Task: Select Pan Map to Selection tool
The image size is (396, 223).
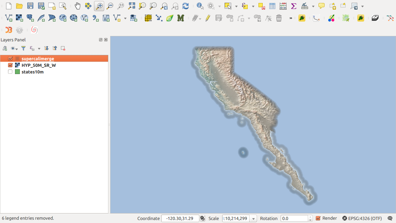Action: point(88,6)
